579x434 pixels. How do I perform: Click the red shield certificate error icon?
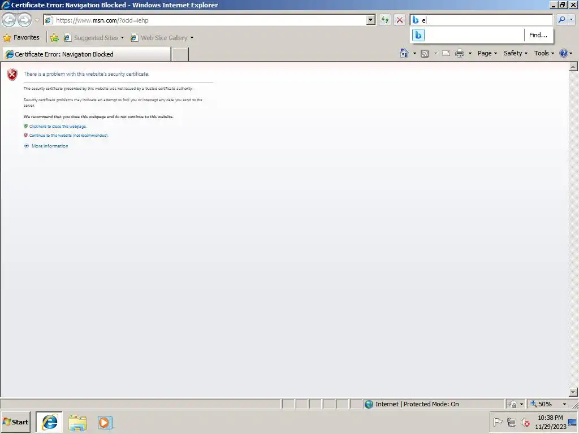tap(12, 74)
